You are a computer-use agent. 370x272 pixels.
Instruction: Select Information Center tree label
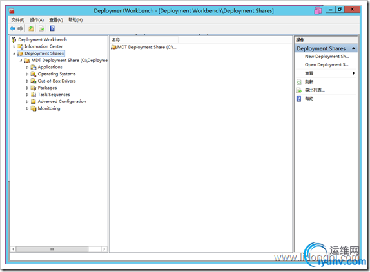(x=44, y=46)
